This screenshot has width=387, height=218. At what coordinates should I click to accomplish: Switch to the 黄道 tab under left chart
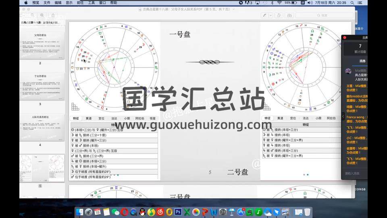coord(89,118)
